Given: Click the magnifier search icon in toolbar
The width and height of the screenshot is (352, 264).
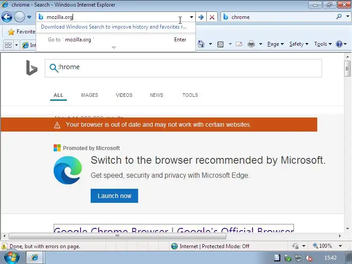Looking at the screenshot, I should [339, 17].
